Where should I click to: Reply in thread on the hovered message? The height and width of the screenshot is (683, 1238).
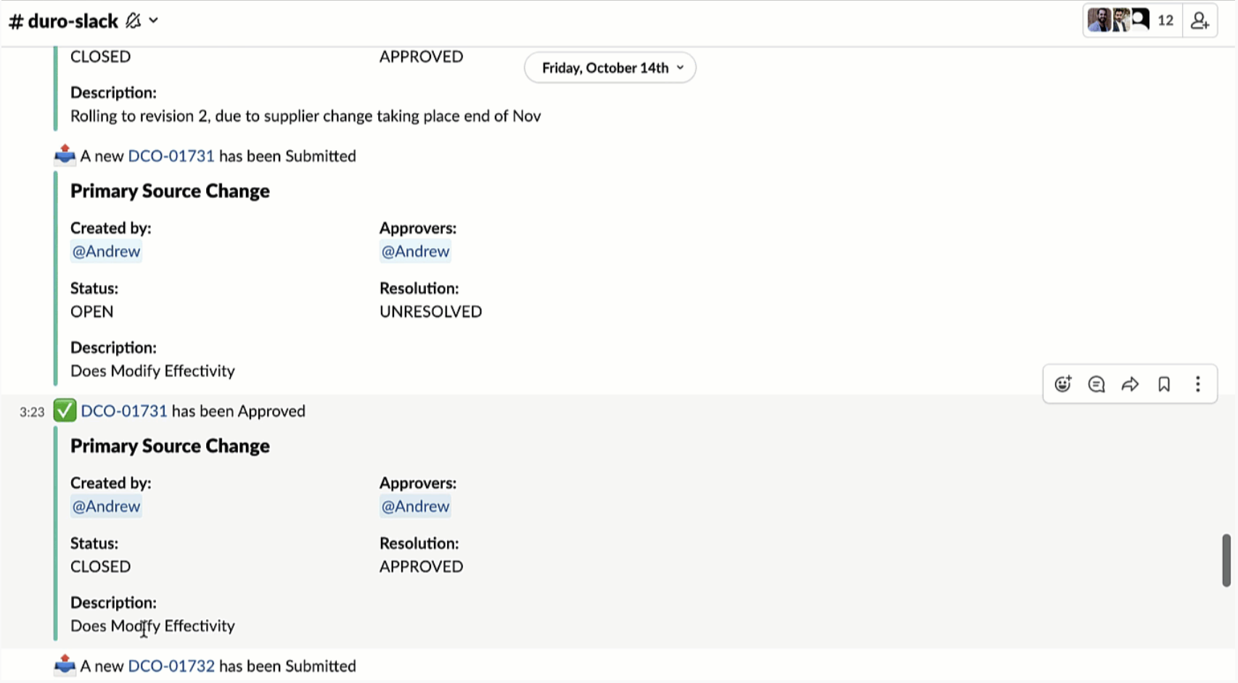[x=1096, y=384]
